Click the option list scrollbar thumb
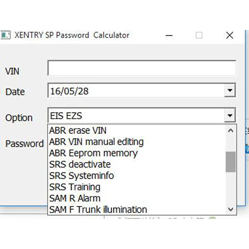The image size is (249, 249). pyautogui.click(x=231, y=162)
